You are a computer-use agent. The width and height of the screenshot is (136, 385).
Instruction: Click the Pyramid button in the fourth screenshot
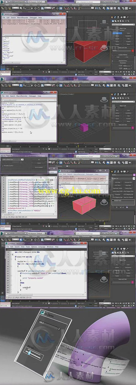click(x=128, y=273)
